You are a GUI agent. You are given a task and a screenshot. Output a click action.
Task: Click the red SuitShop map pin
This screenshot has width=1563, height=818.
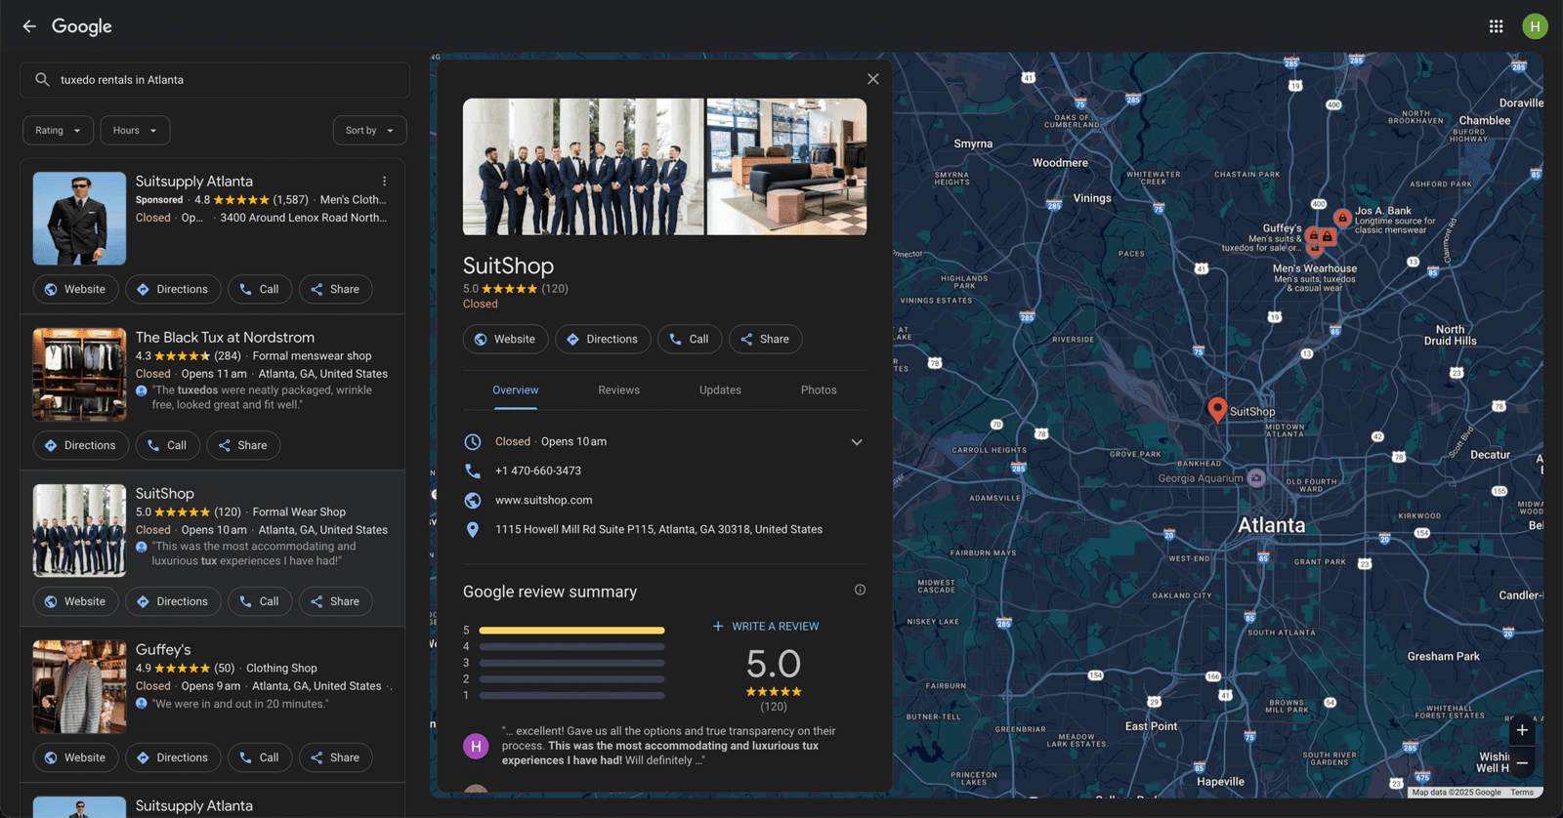pos(1217,408)
